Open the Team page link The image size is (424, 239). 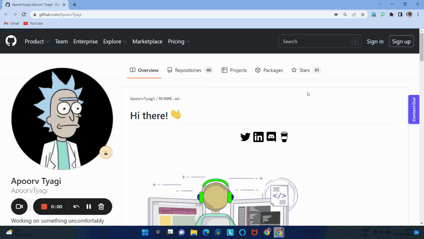[x=61, y=41]
